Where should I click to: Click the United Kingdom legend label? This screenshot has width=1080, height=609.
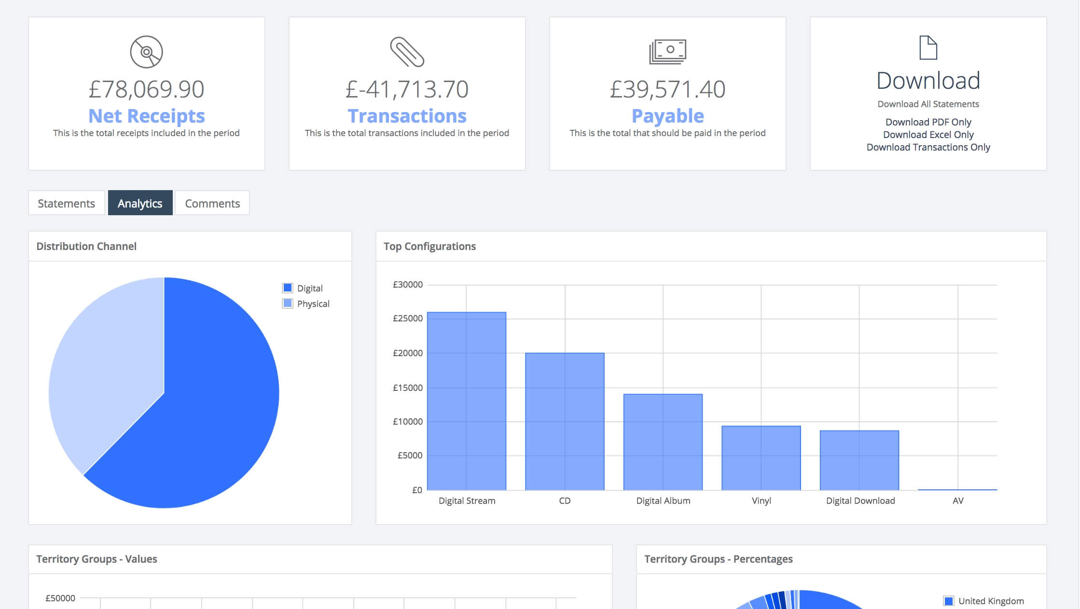coord(991,601)
